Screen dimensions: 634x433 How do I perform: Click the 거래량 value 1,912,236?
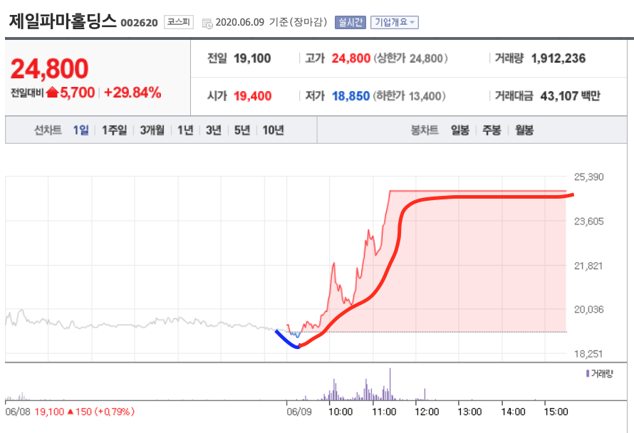point(558,58)
